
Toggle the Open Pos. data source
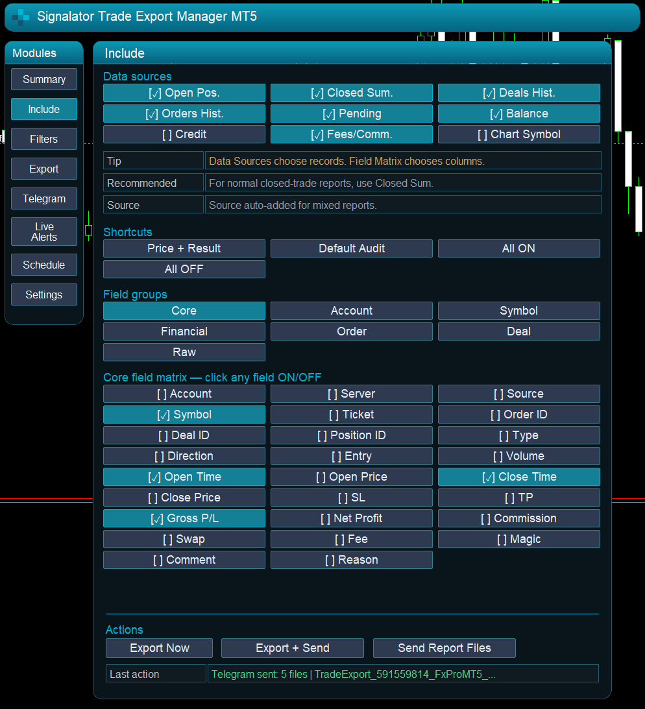tap(184, 93)
